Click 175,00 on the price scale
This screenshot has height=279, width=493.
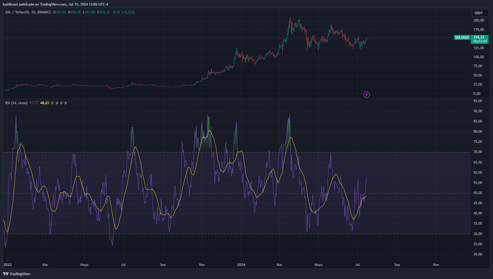[478, 30]
